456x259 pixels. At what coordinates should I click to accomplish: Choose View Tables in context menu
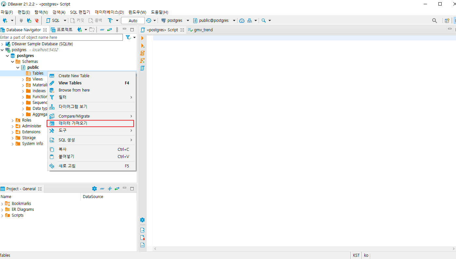92,83
